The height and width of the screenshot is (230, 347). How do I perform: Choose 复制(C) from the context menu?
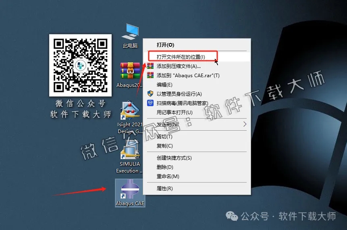coord(197,146)
